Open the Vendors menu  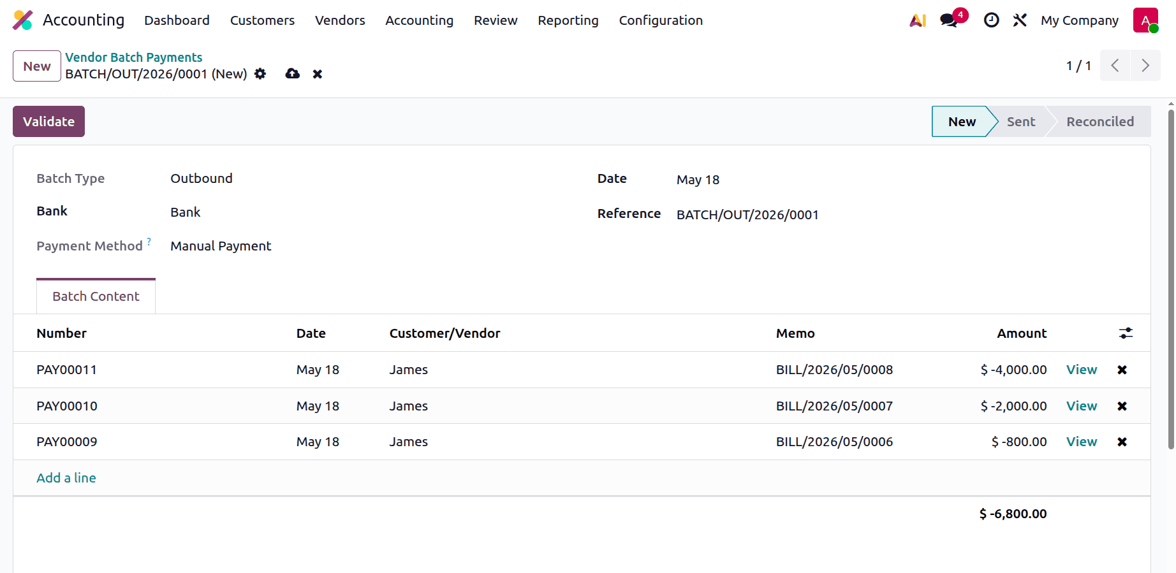click(x=340, y=20)
